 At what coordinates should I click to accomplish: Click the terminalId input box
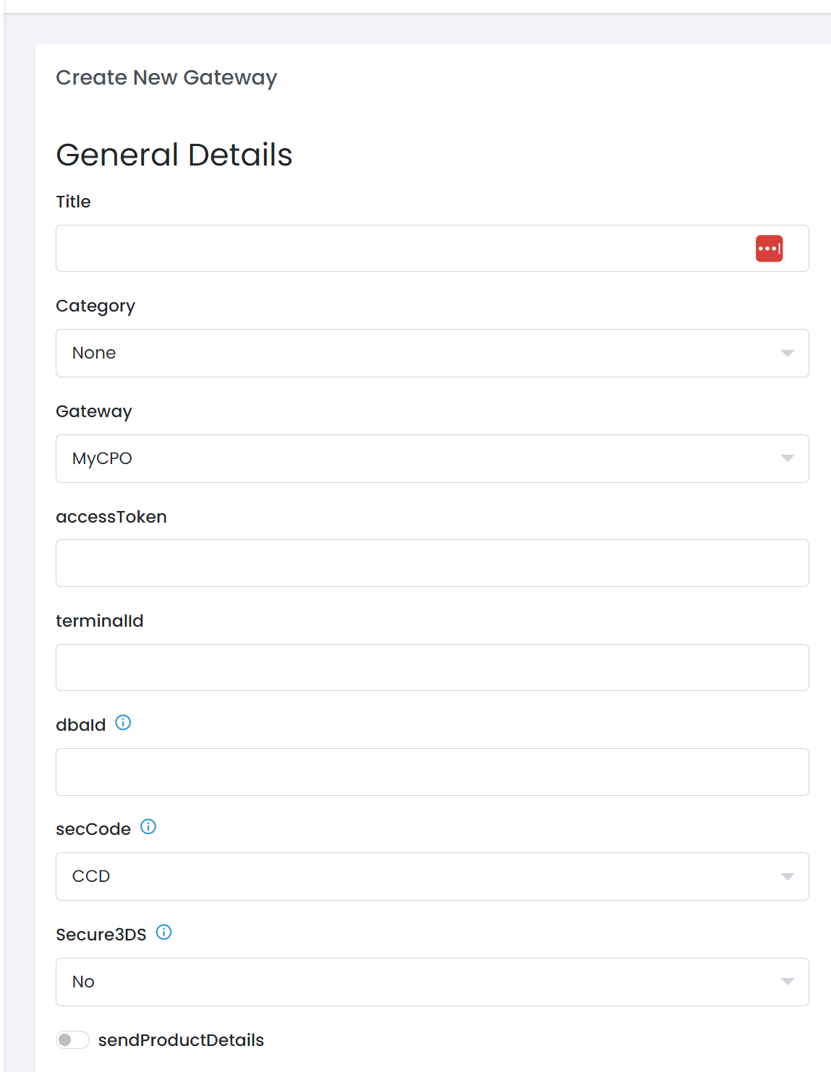point(432,668)
